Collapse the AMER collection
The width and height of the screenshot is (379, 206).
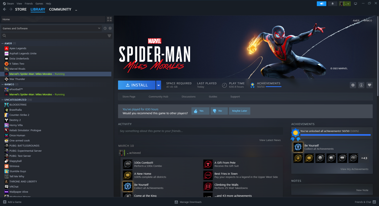(3, 43)
